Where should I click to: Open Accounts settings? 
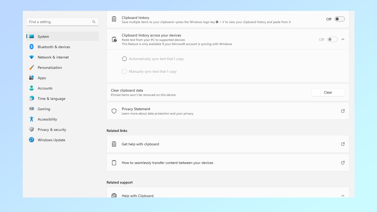(45, 88)
